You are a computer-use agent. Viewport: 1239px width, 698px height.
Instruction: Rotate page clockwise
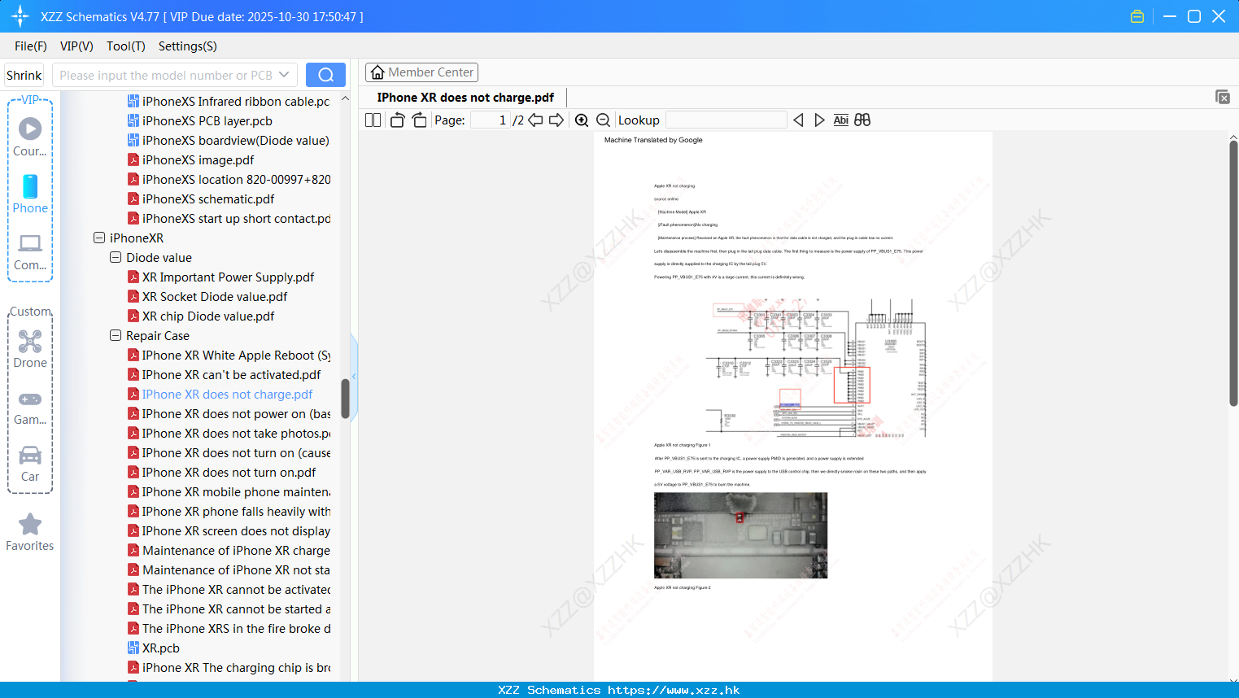coord(419,120)
